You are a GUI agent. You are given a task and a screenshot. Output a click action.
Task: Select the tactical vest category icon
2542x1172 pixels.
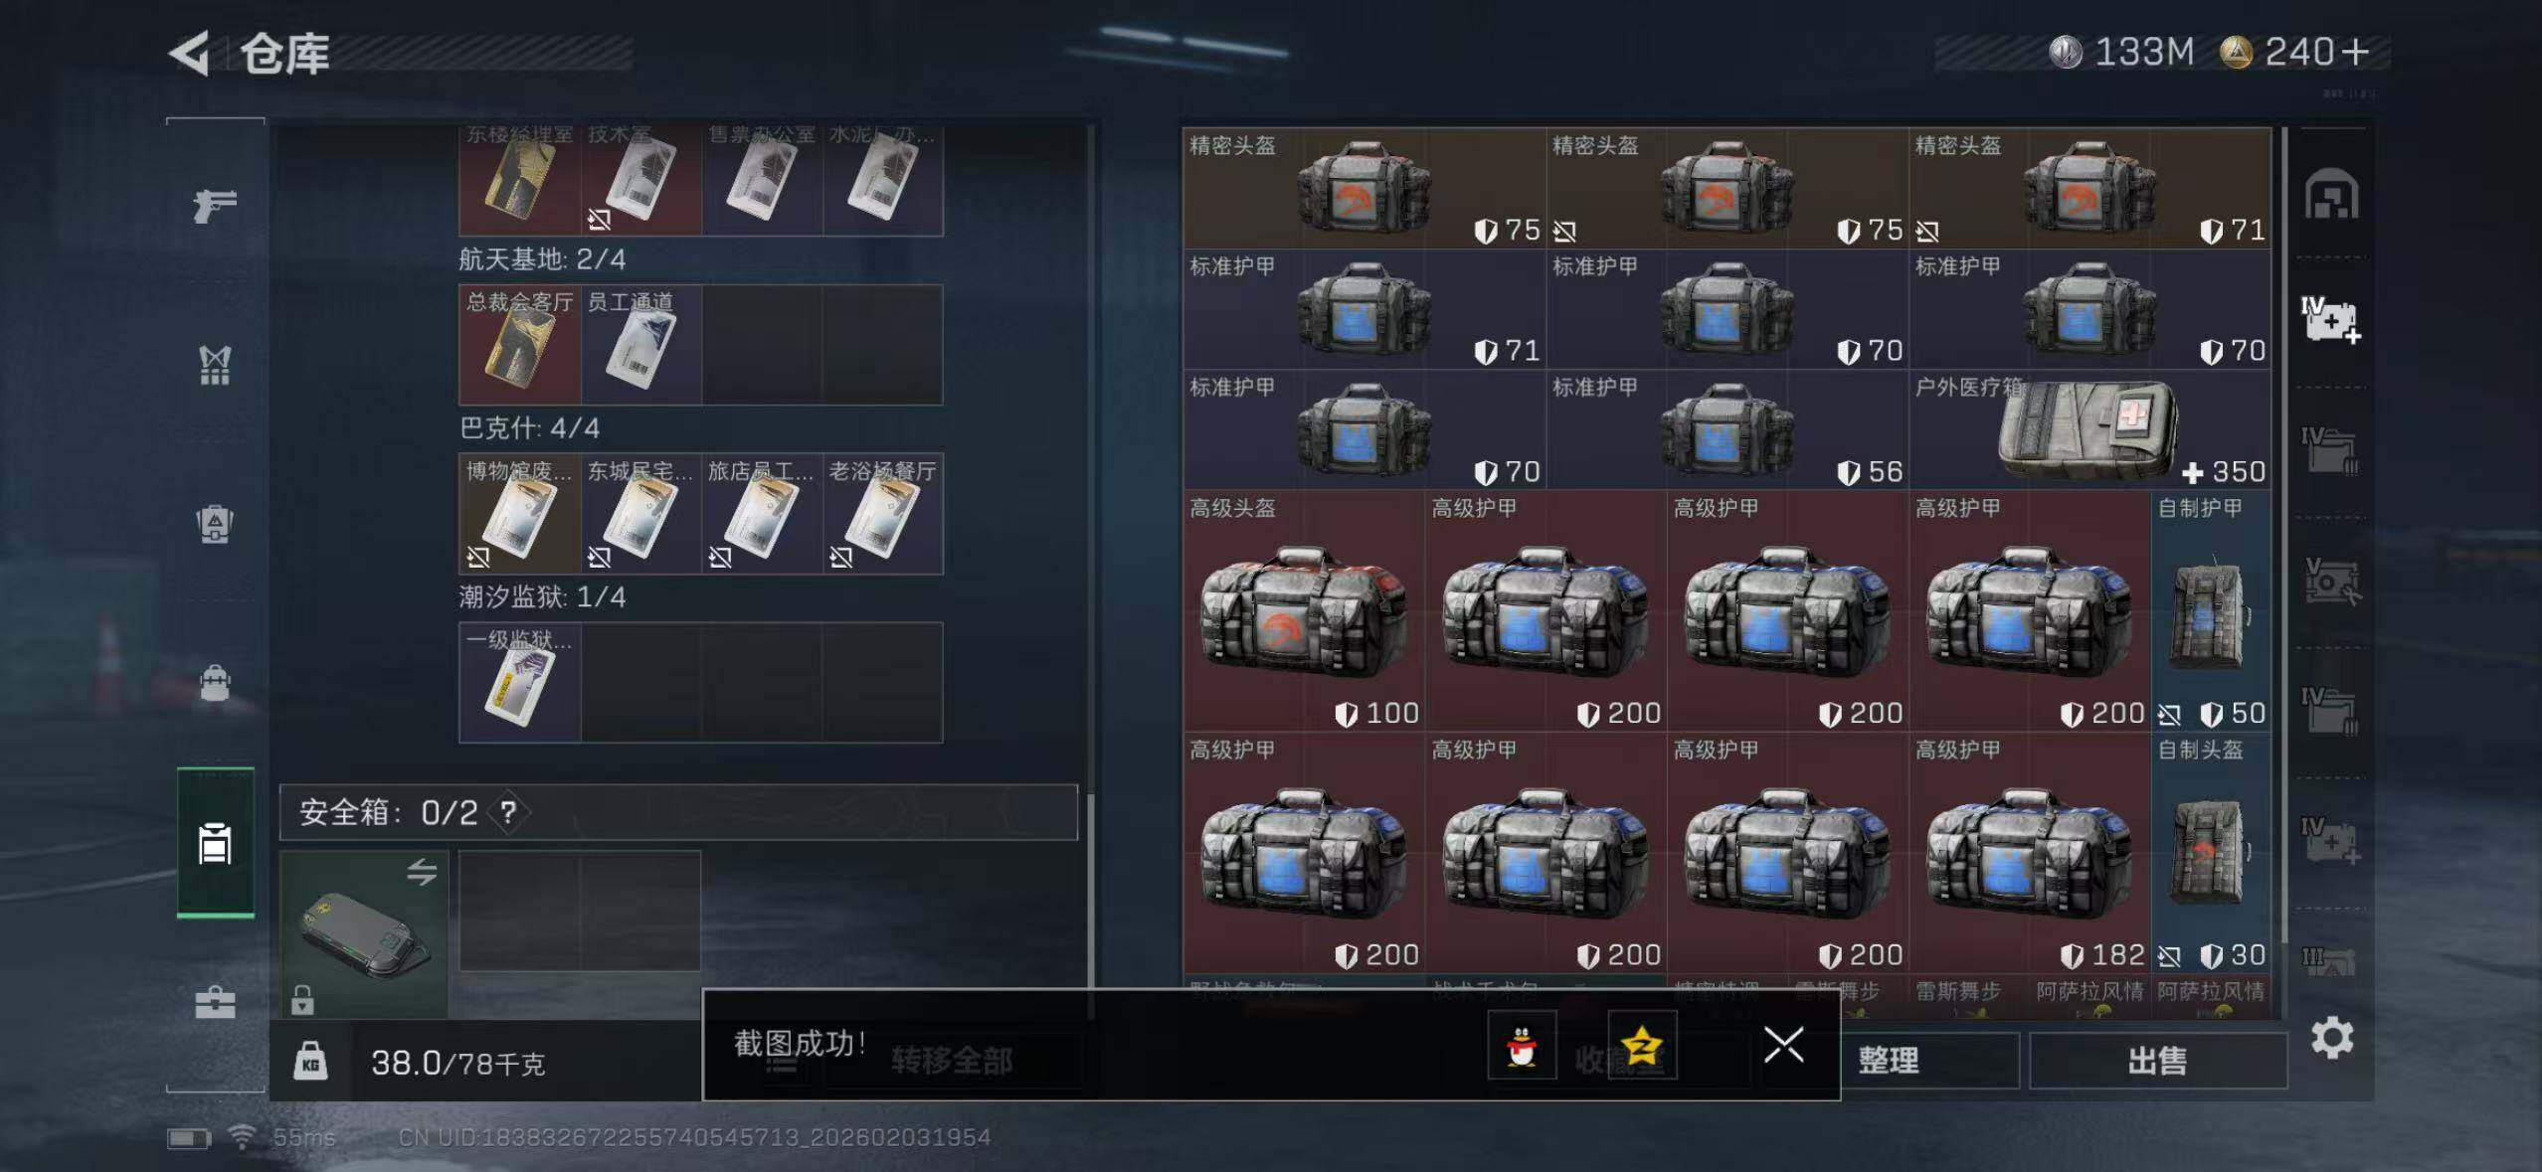(x=215, y=365)
